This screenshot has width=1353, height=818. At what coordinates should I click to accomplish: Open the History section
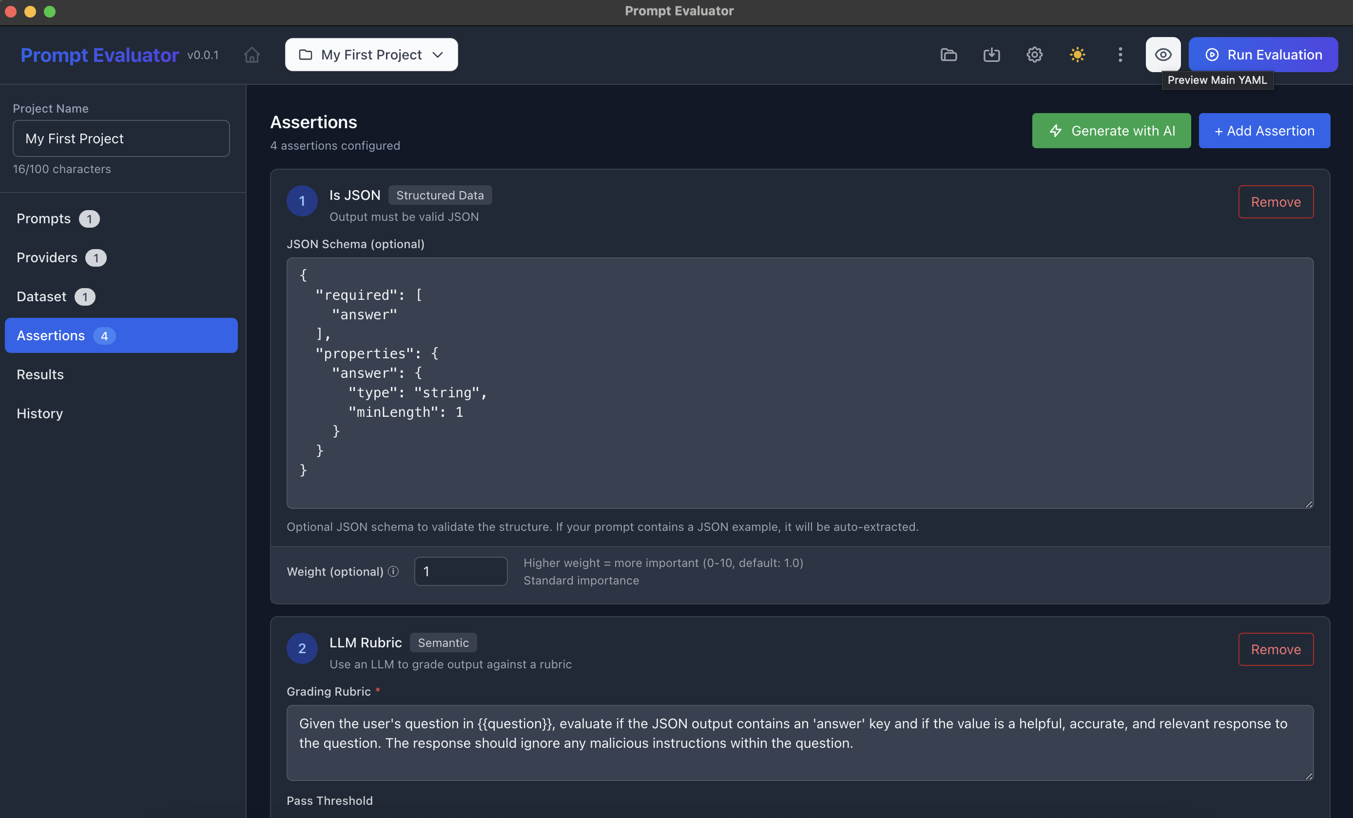click(x=39, y=413)
